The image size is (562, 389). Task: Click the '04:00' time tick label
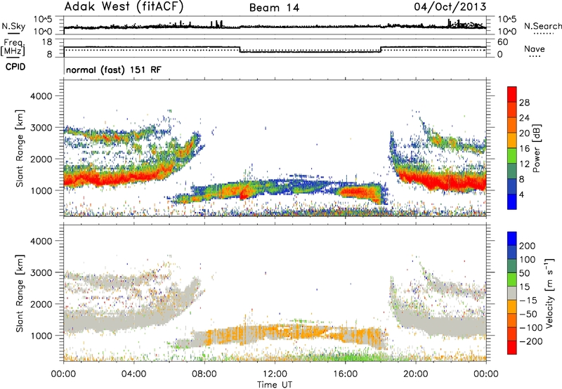pos(133,374)
